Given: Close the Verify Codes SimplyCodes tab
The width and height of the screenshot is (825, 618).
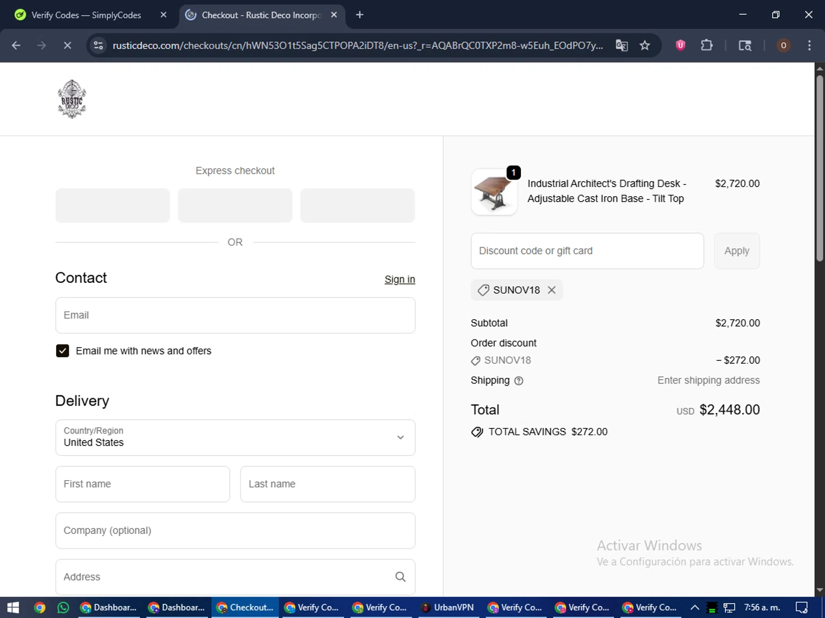Looking at the screenshot, I should tap(163, 15).
